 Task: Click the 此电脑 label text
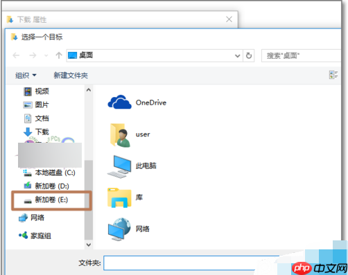click(x=146, y=166)
